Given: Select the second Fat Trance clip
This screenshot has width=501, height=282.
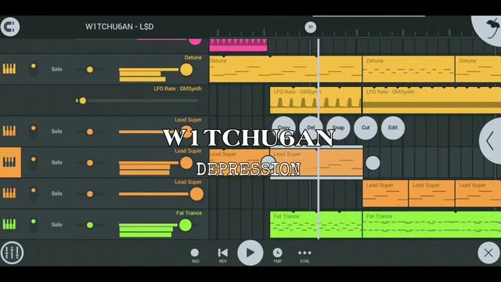Looking at the screenshot, I should (x=431, y=225).
